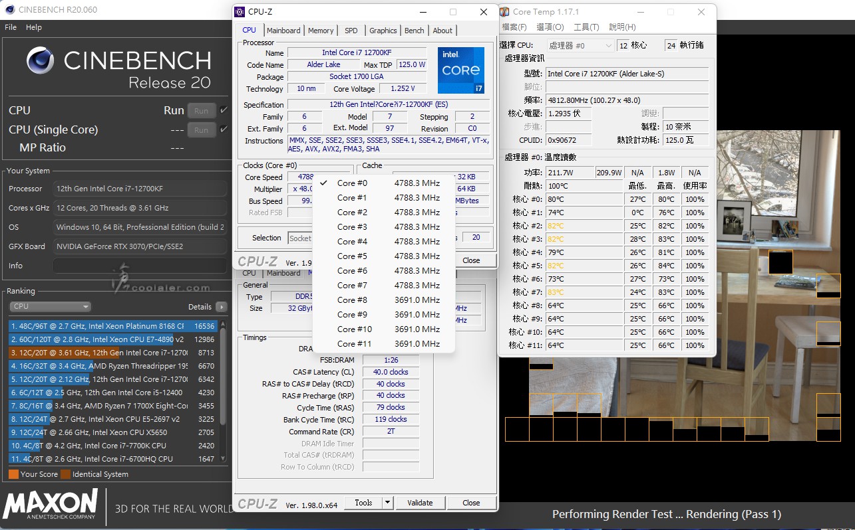Close the CPU-Z front window

pyautogui.click(x=484, y=12)
